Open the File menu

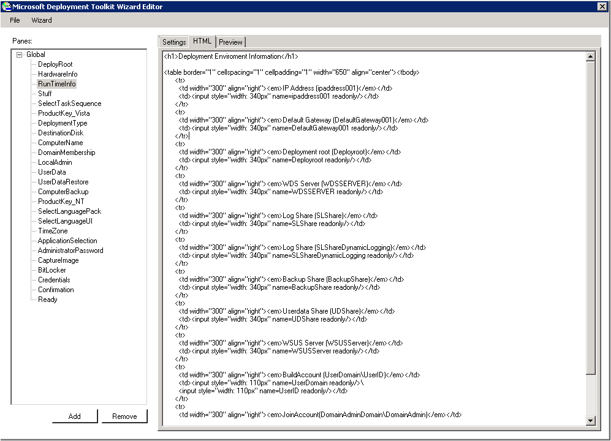(15, 20)
